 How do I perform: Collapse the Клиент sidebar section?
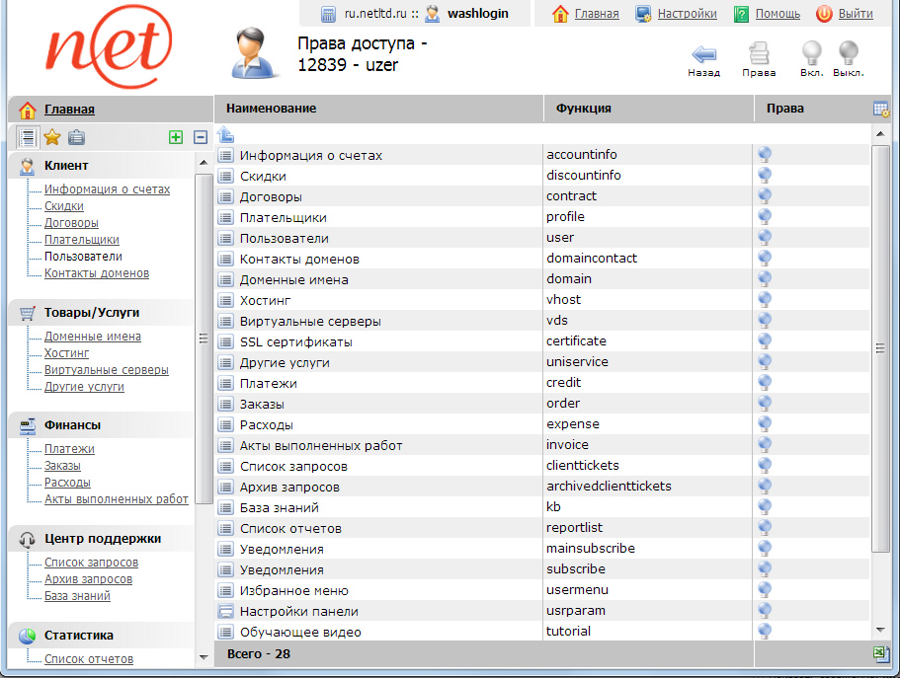coord(66,166)
